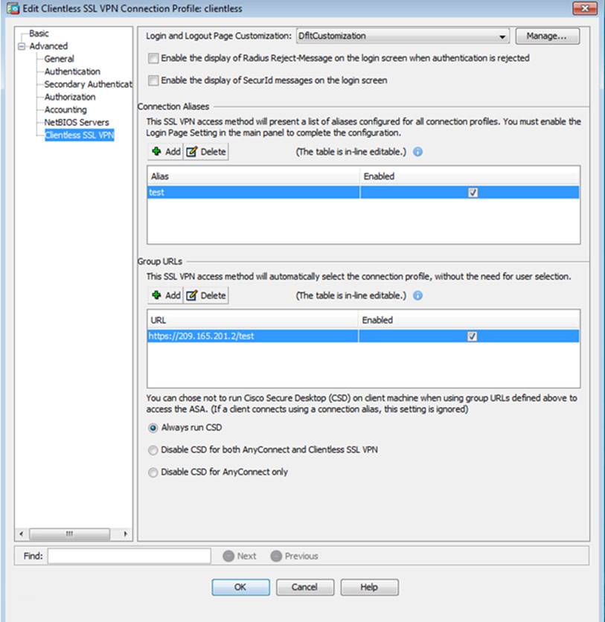Collapse the Advanced tree node
Screen dimensions: 605x622
pyautogui.click(x=22, y=46)
